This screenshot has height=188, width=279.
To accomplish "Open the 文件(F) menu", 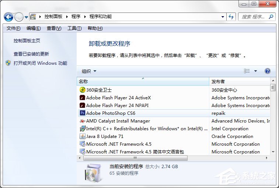I will pos(14,28).
